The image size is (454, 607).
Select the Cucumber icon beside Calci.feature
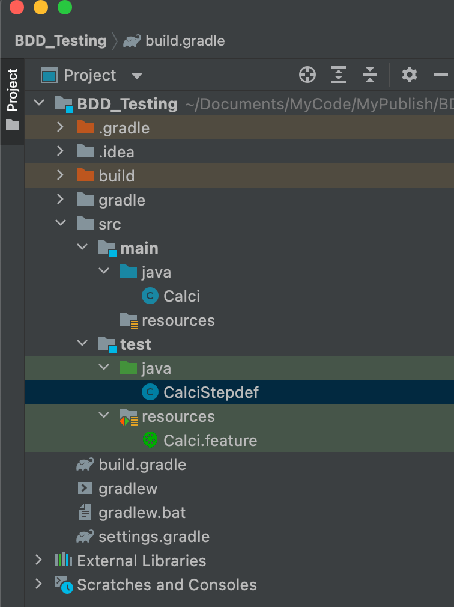(x=150, y=441)
